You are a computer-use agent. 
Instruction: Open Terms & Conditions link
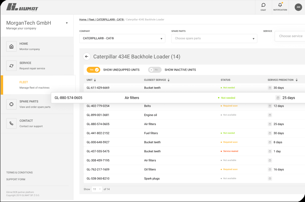pos(20,173)
